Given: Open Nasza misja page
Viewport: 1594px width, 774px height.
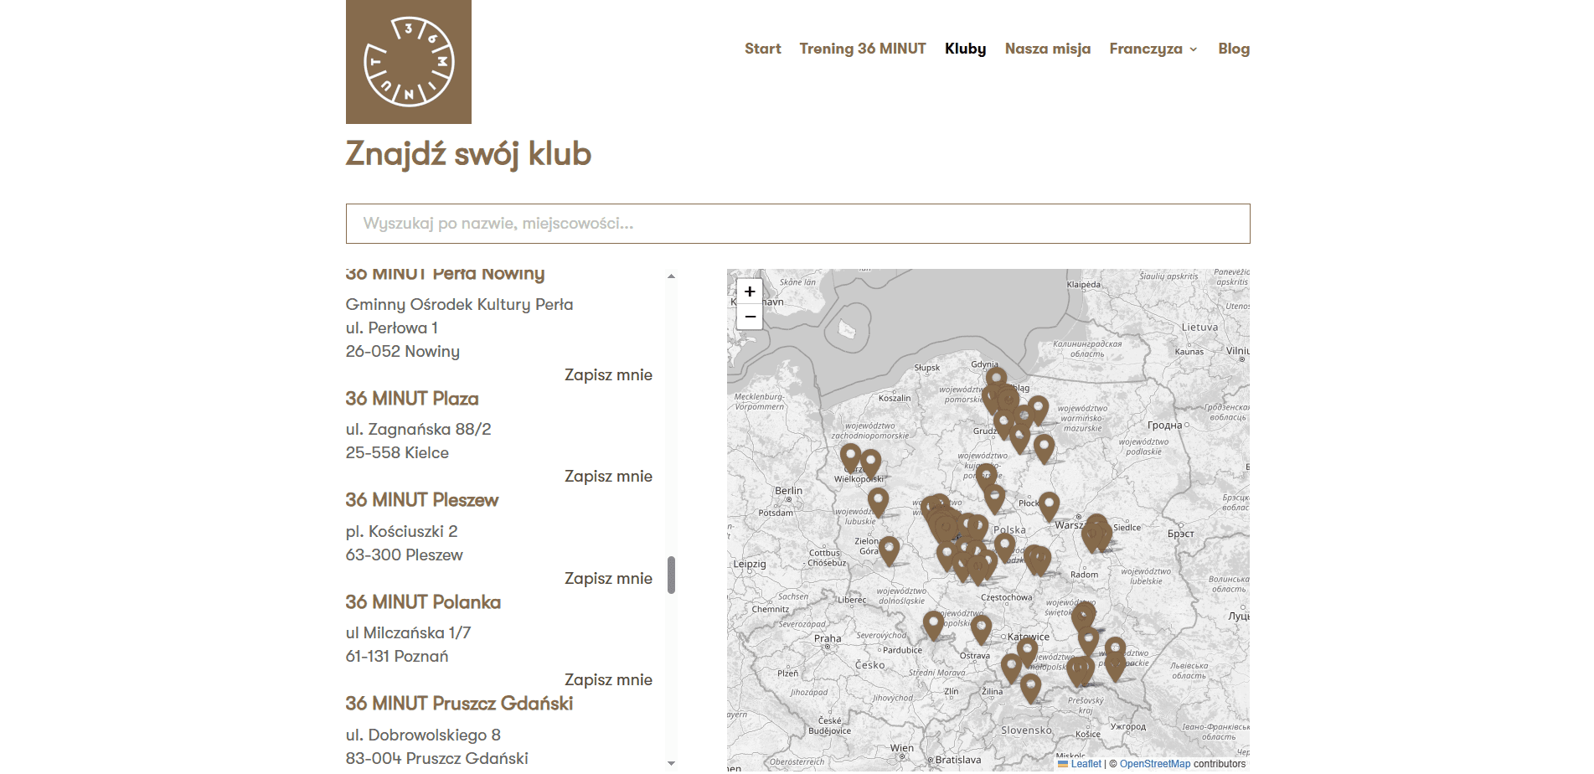Looking at the screenshot, I should click(1048, 49).
